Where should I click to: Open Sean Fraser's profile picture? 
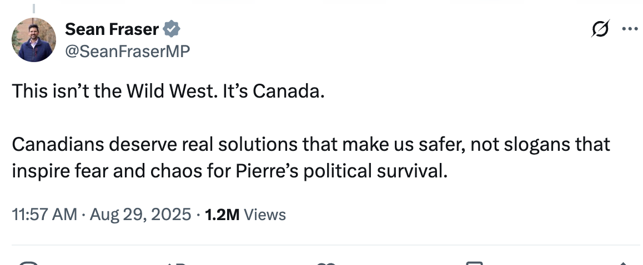[x=34, y=40]
